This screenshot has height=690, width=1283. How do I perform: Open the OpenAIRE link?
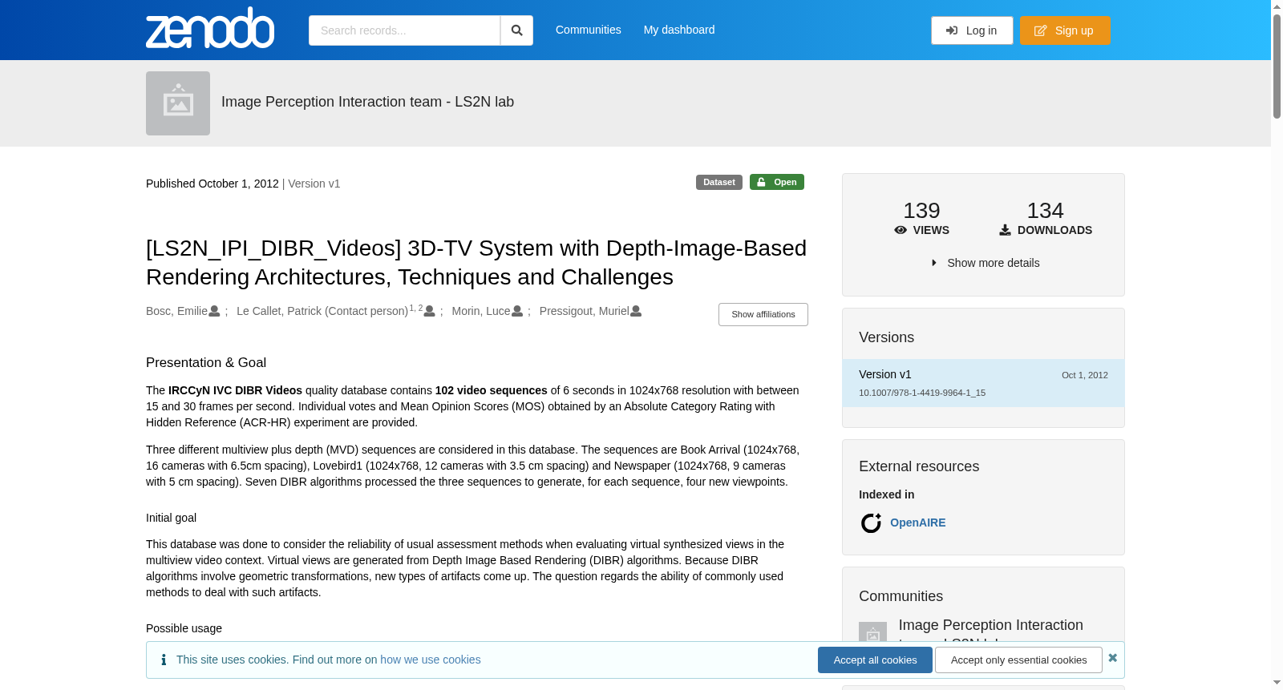917,523
